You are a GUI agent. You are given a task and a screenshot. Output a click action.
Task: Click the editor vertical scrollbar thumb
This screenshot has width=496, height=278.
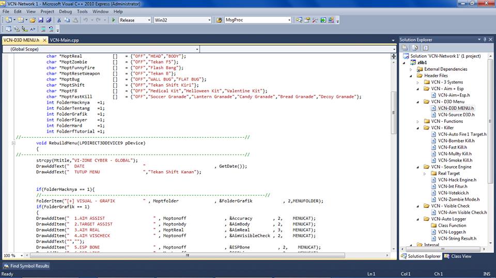(x=394, y=112)
